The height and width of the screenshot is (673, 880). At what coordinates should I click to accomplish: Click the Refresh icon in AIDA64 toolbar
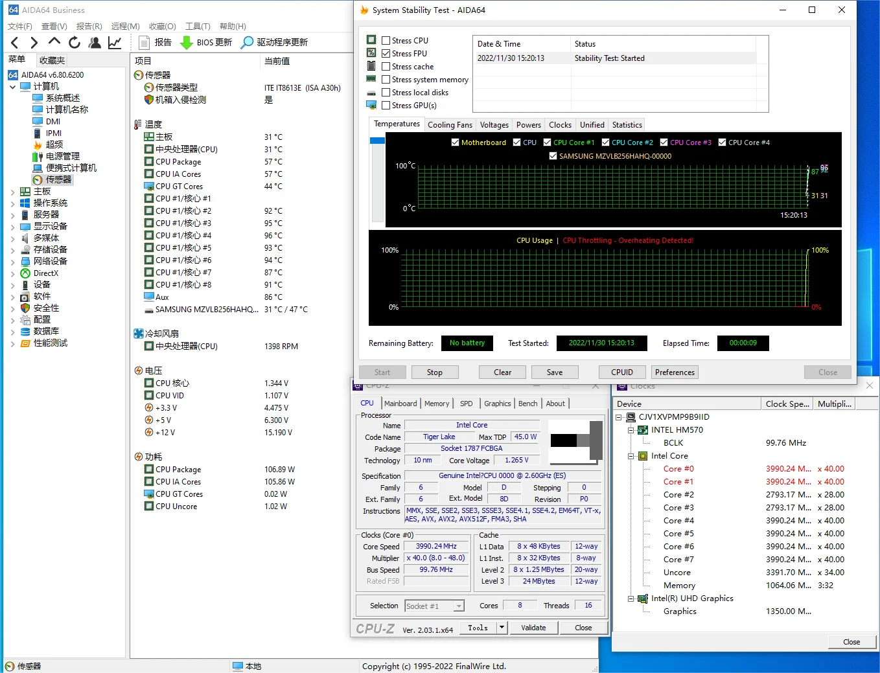point(75,43)
